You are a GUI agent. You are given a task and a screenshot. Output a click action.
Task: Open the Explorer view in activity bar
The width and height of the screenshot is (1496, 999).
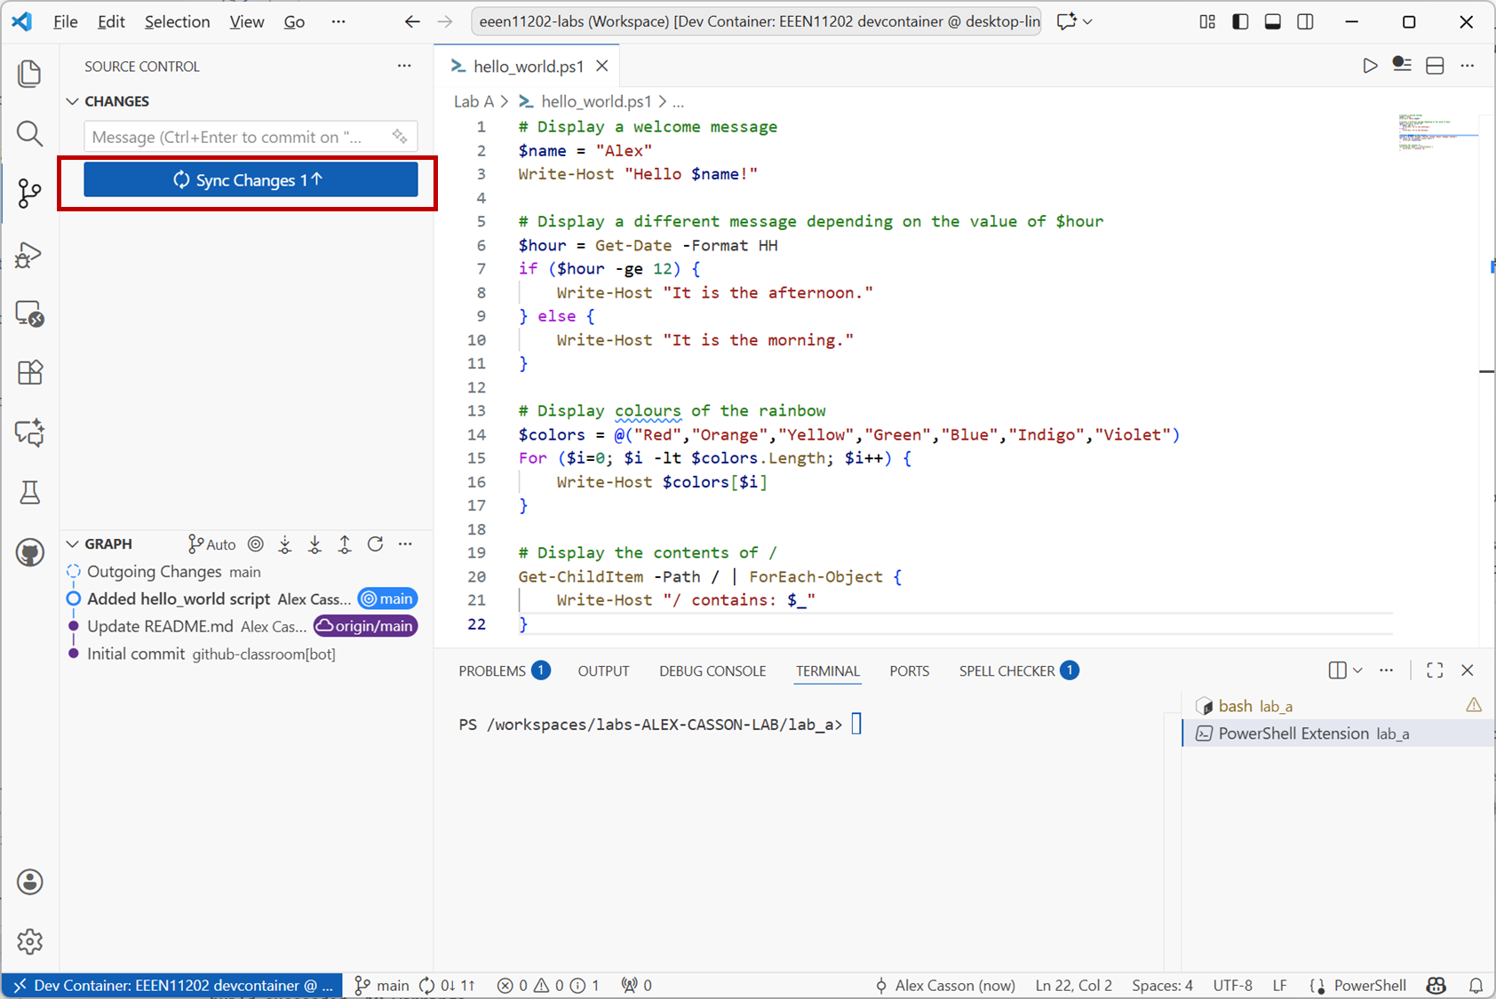point(29,74)
